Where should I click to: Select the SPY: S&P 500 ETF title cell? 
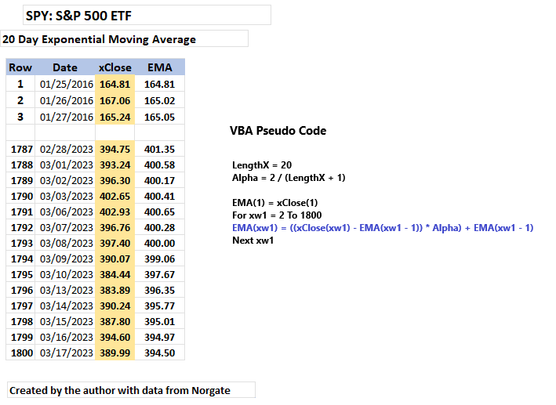click(x=147, y=15)
